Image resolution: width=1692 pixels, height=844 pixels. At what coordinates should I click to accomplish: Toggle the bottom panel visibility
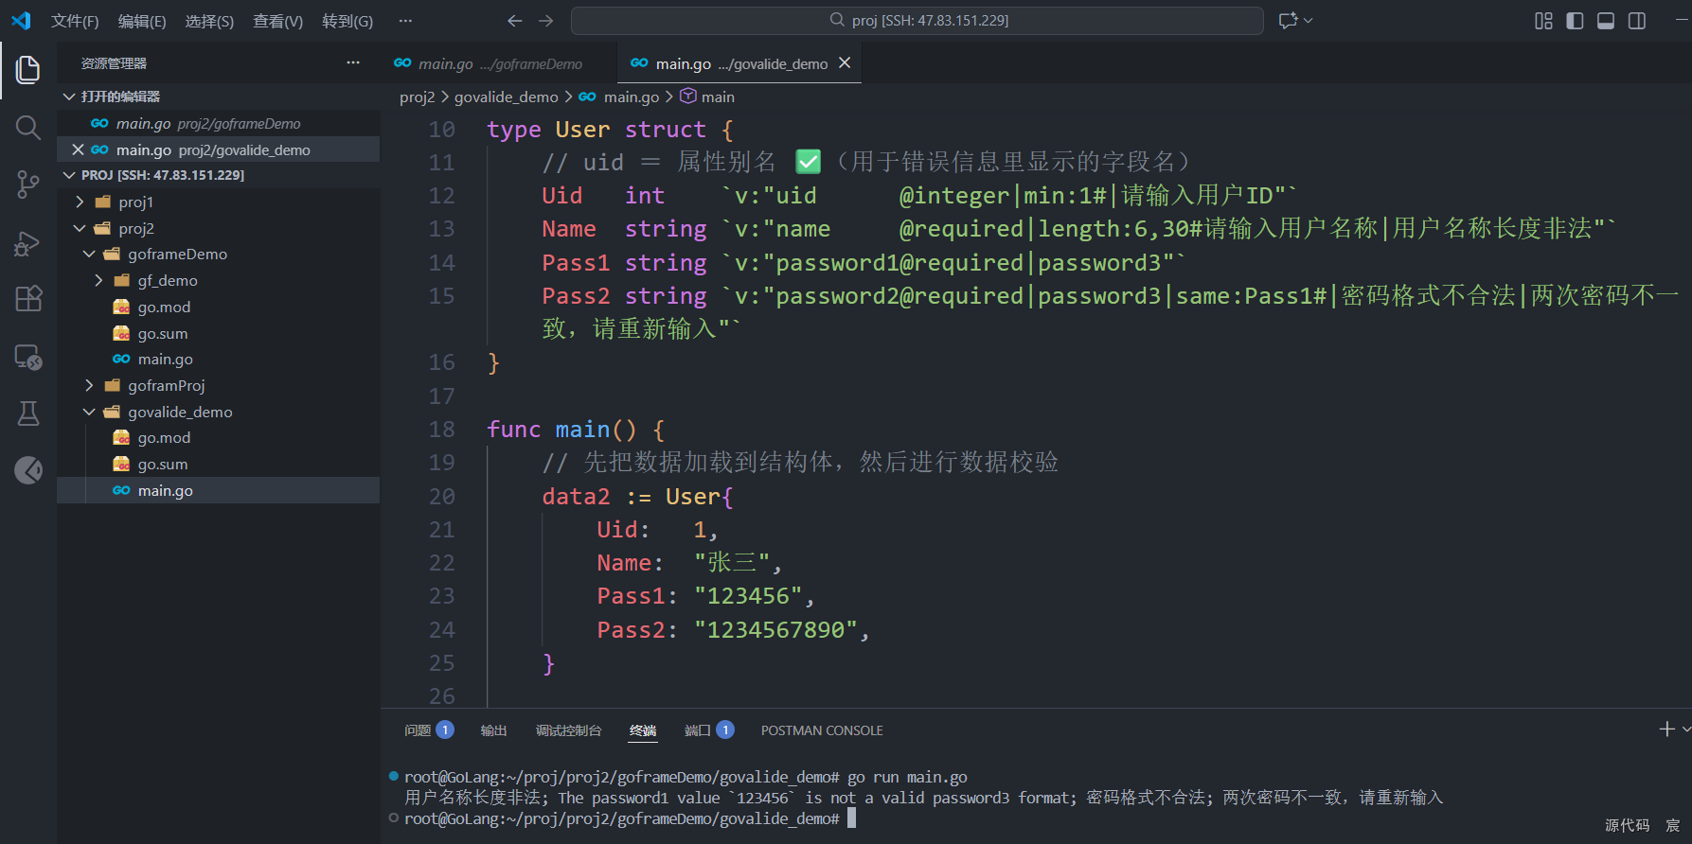pyautogui.click(x=1606, y=21)
